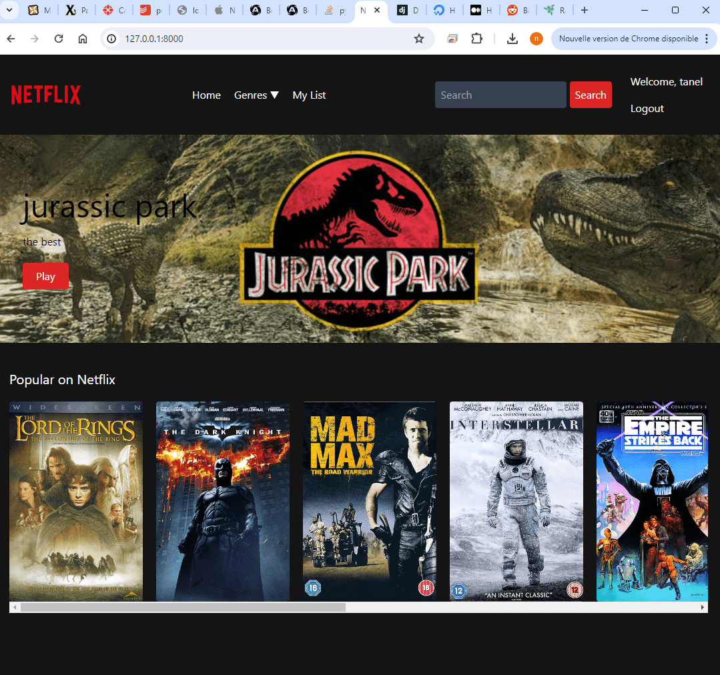Click the Chrome home icon

pos(82,38)
